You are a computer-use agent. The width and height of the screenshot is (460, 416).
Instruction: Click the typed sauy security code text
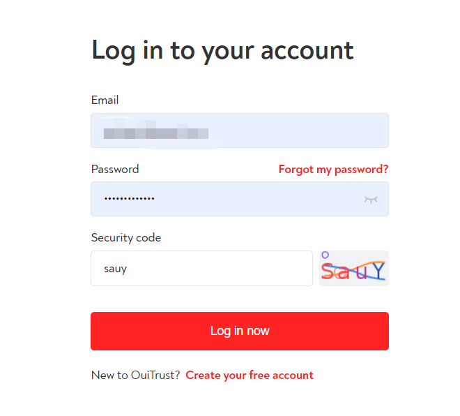click(115, 269)
